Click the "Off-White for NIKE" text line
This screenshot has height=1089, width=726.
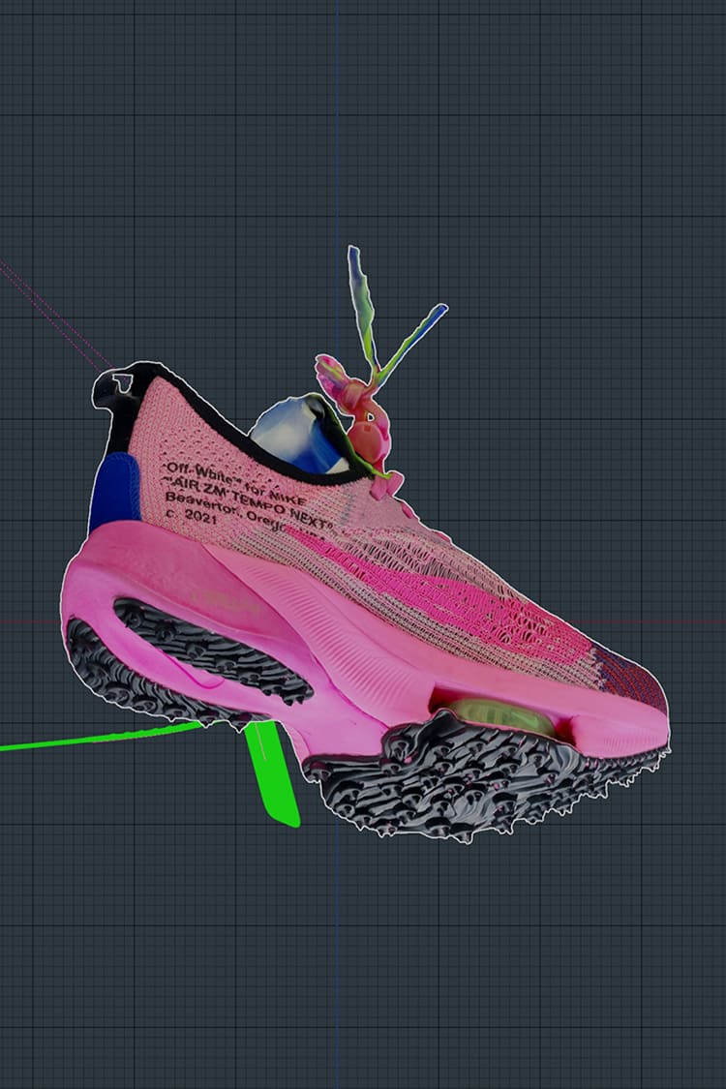point(232,480)
